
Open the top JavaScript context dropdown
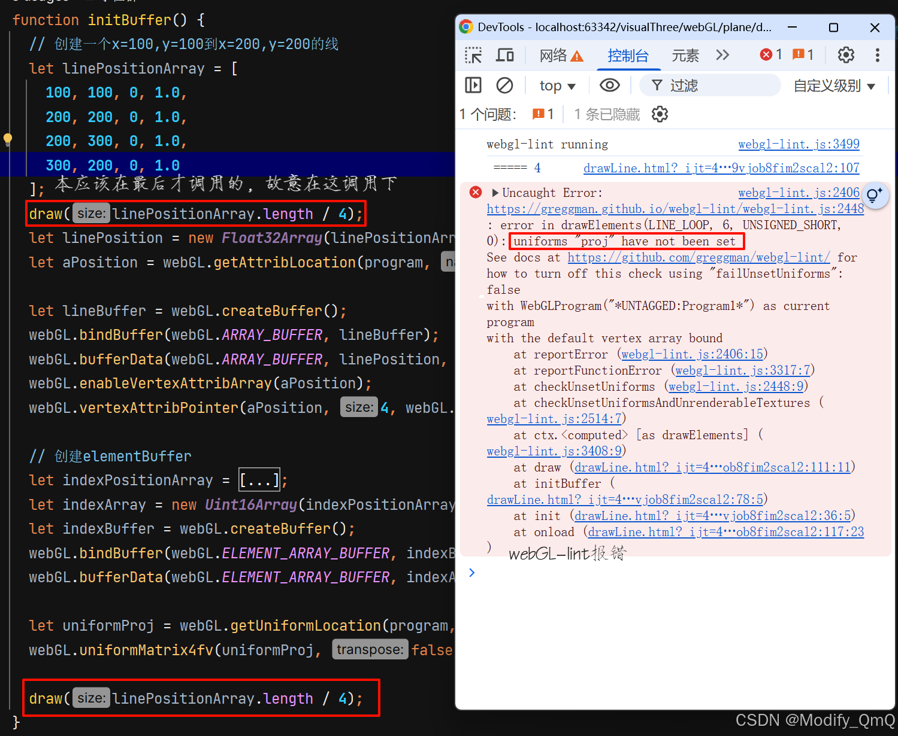557,86
